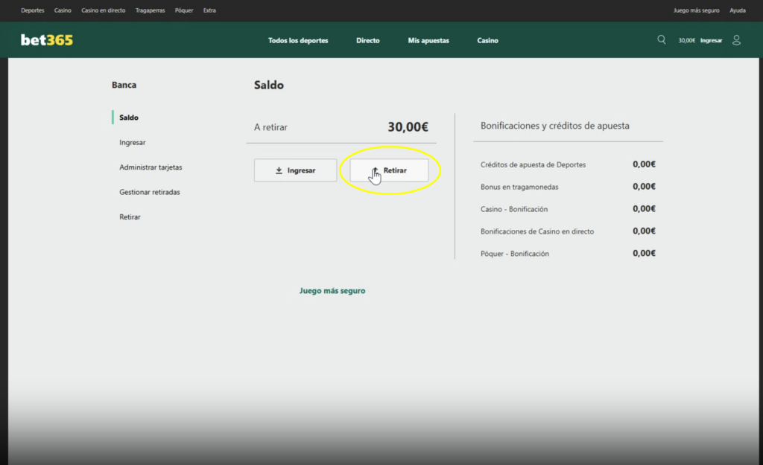Switch to the Directo tab
Screen dimensions: 763x465
[x=368, y=40]
